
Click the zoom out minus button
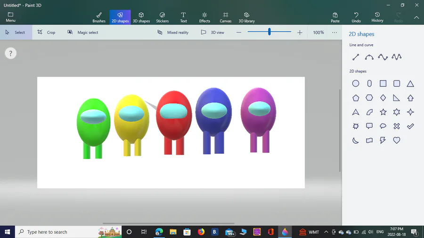239,32
